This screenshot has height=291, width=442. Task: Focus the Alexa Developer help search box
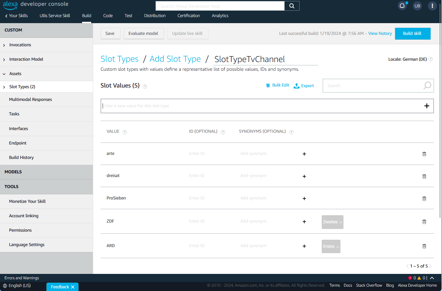(x=220, y=6)
